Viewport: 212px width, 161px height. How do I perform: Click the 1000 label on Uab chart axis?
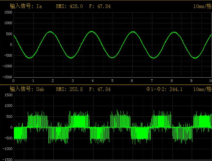[8, 106]
